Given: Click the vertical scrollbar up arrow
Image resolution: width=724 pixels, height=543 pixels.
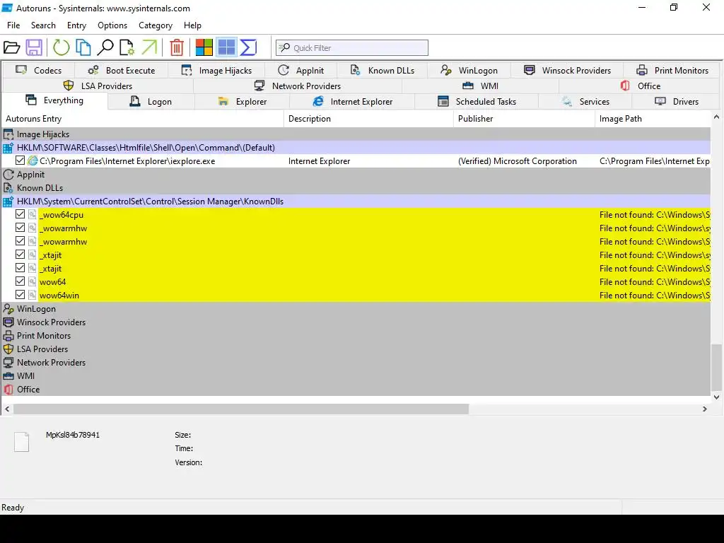Looking at the screenshot, I should coord(717,117).
